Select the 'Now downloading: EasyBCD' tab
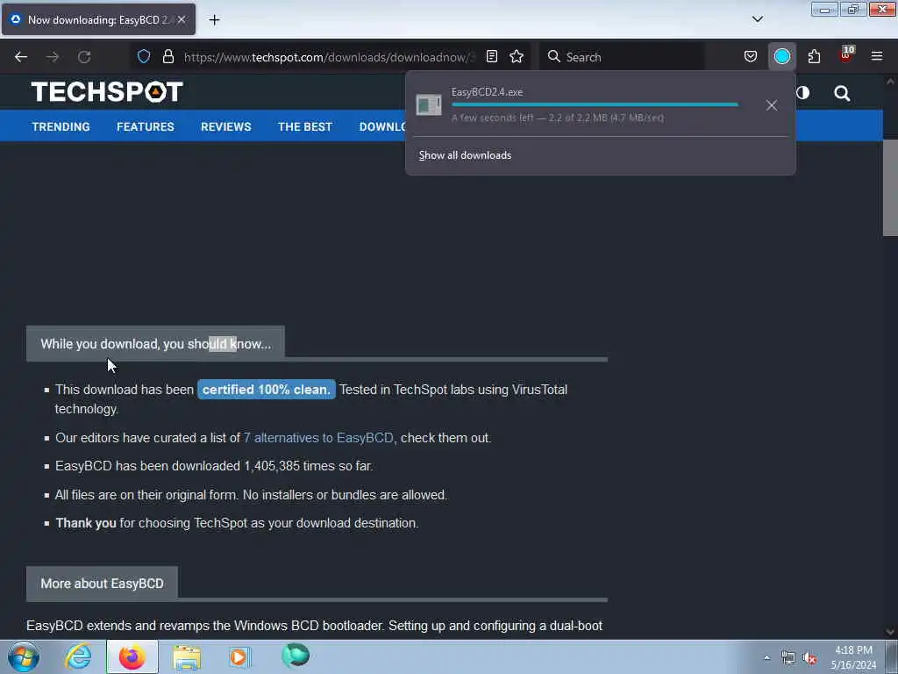 98,19
